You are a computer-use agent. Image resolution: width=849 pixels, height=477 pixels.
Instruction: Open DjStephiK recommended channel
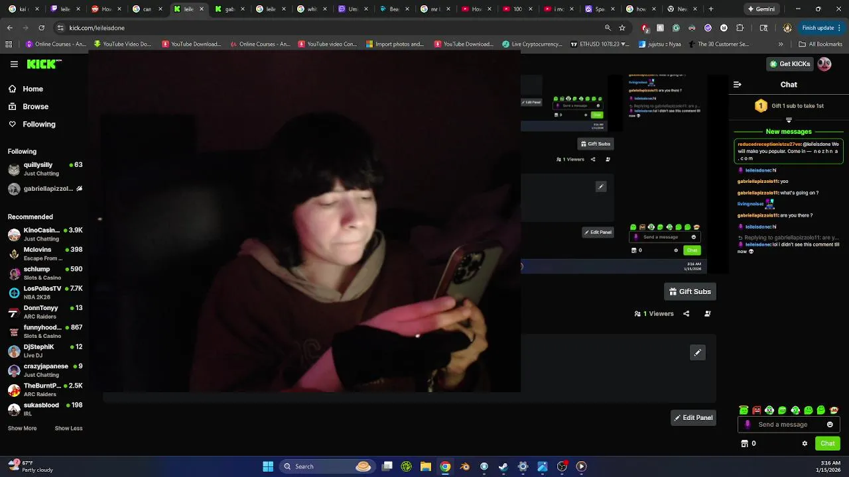45,350
